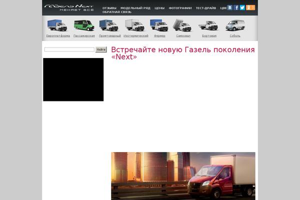Click the red Газель city photo
The image size is (300, 200).
coord(183,176)
